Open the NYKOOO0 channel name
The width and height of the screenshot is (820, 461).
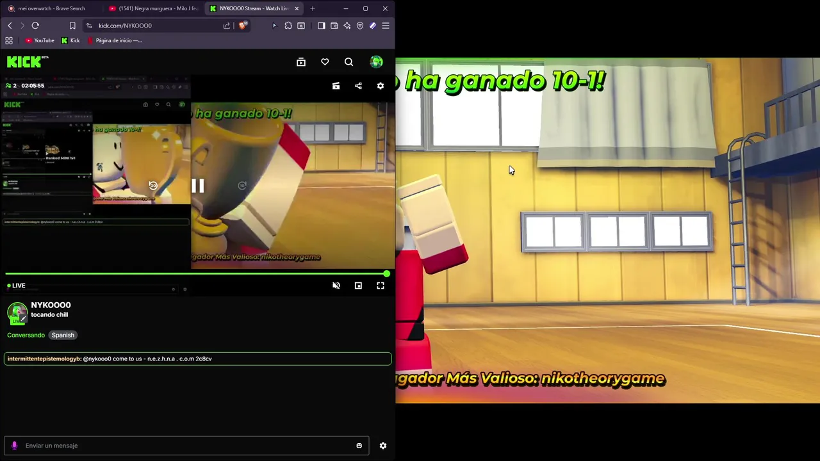51,305
